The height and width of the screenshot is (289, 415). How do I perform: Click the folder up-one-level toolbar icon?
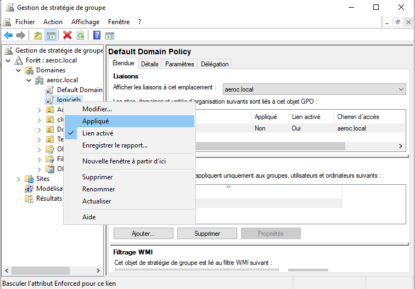37,36
